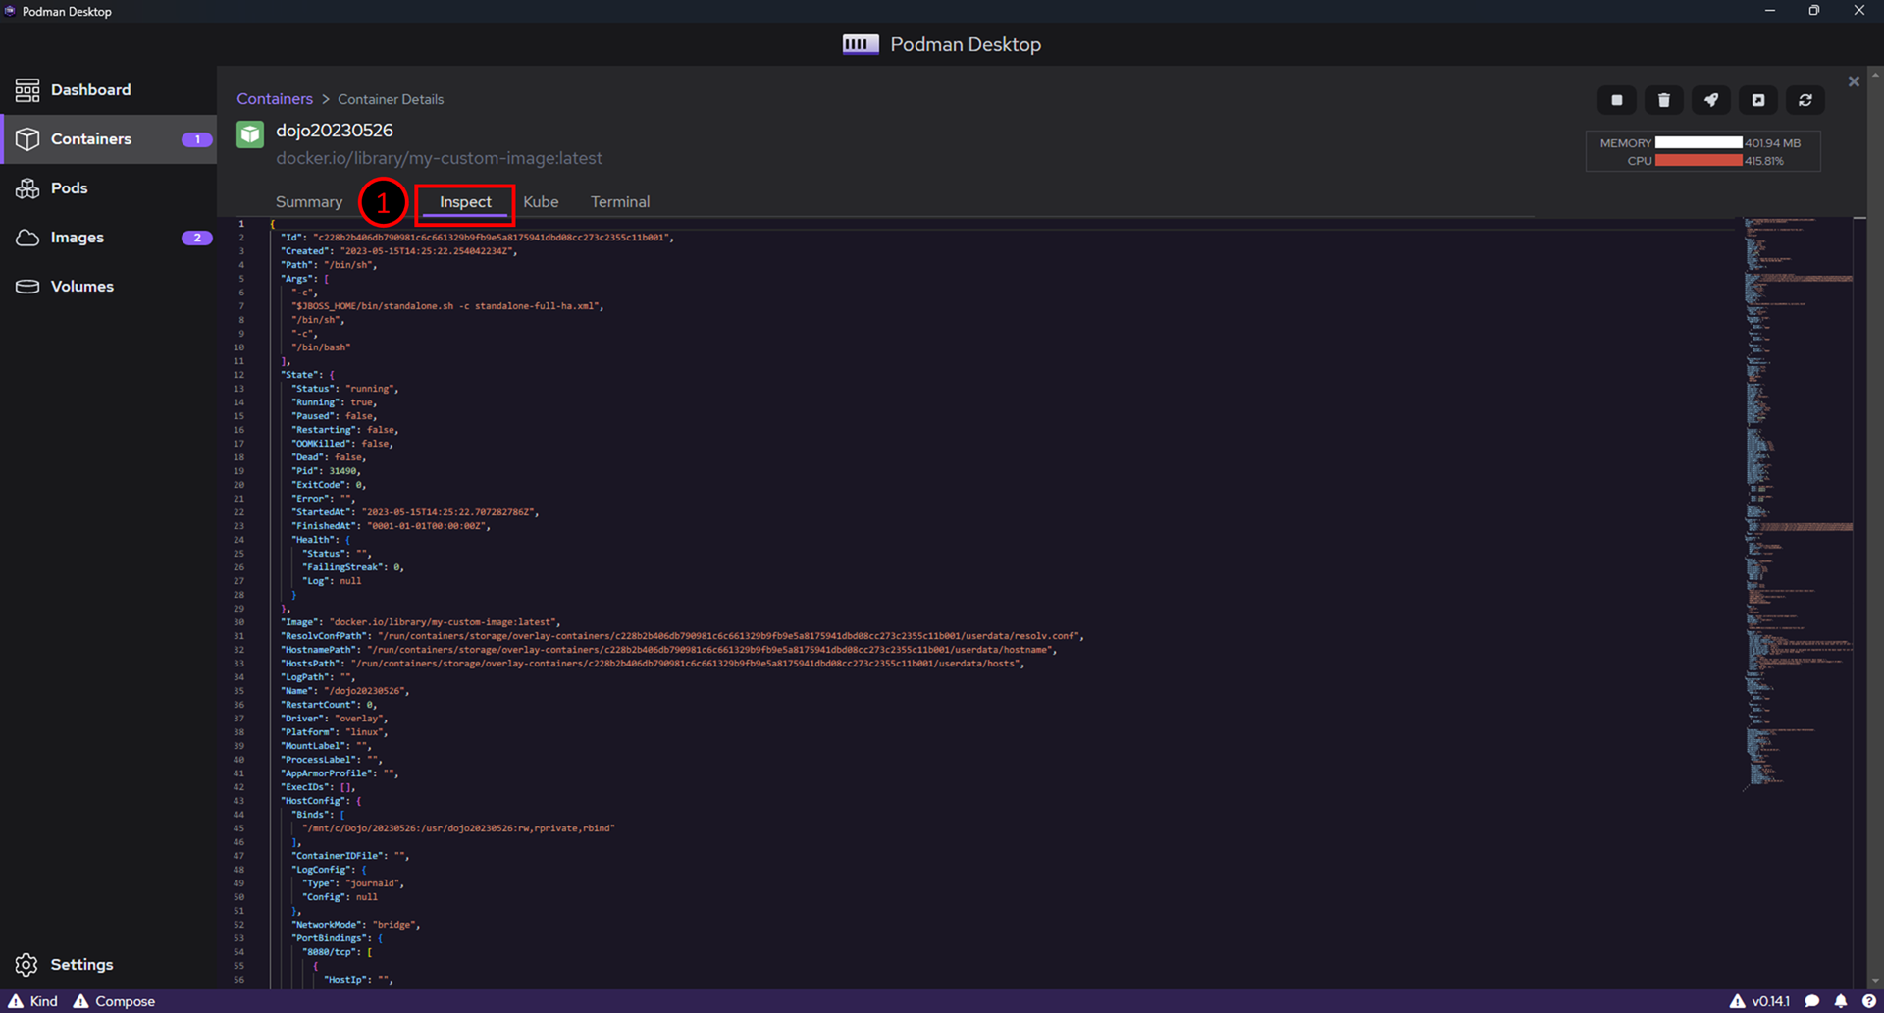Click the "Pid": 31490 line

pyautogui.click(x=327, y=471)
